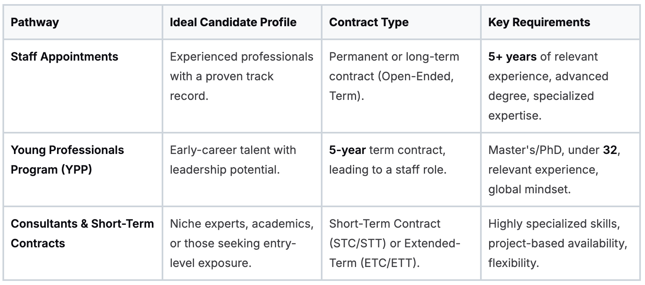Click the Consultants & Short-Term Contracts label
This screenshot has width=645, height=285.
[x=82, y=233]
